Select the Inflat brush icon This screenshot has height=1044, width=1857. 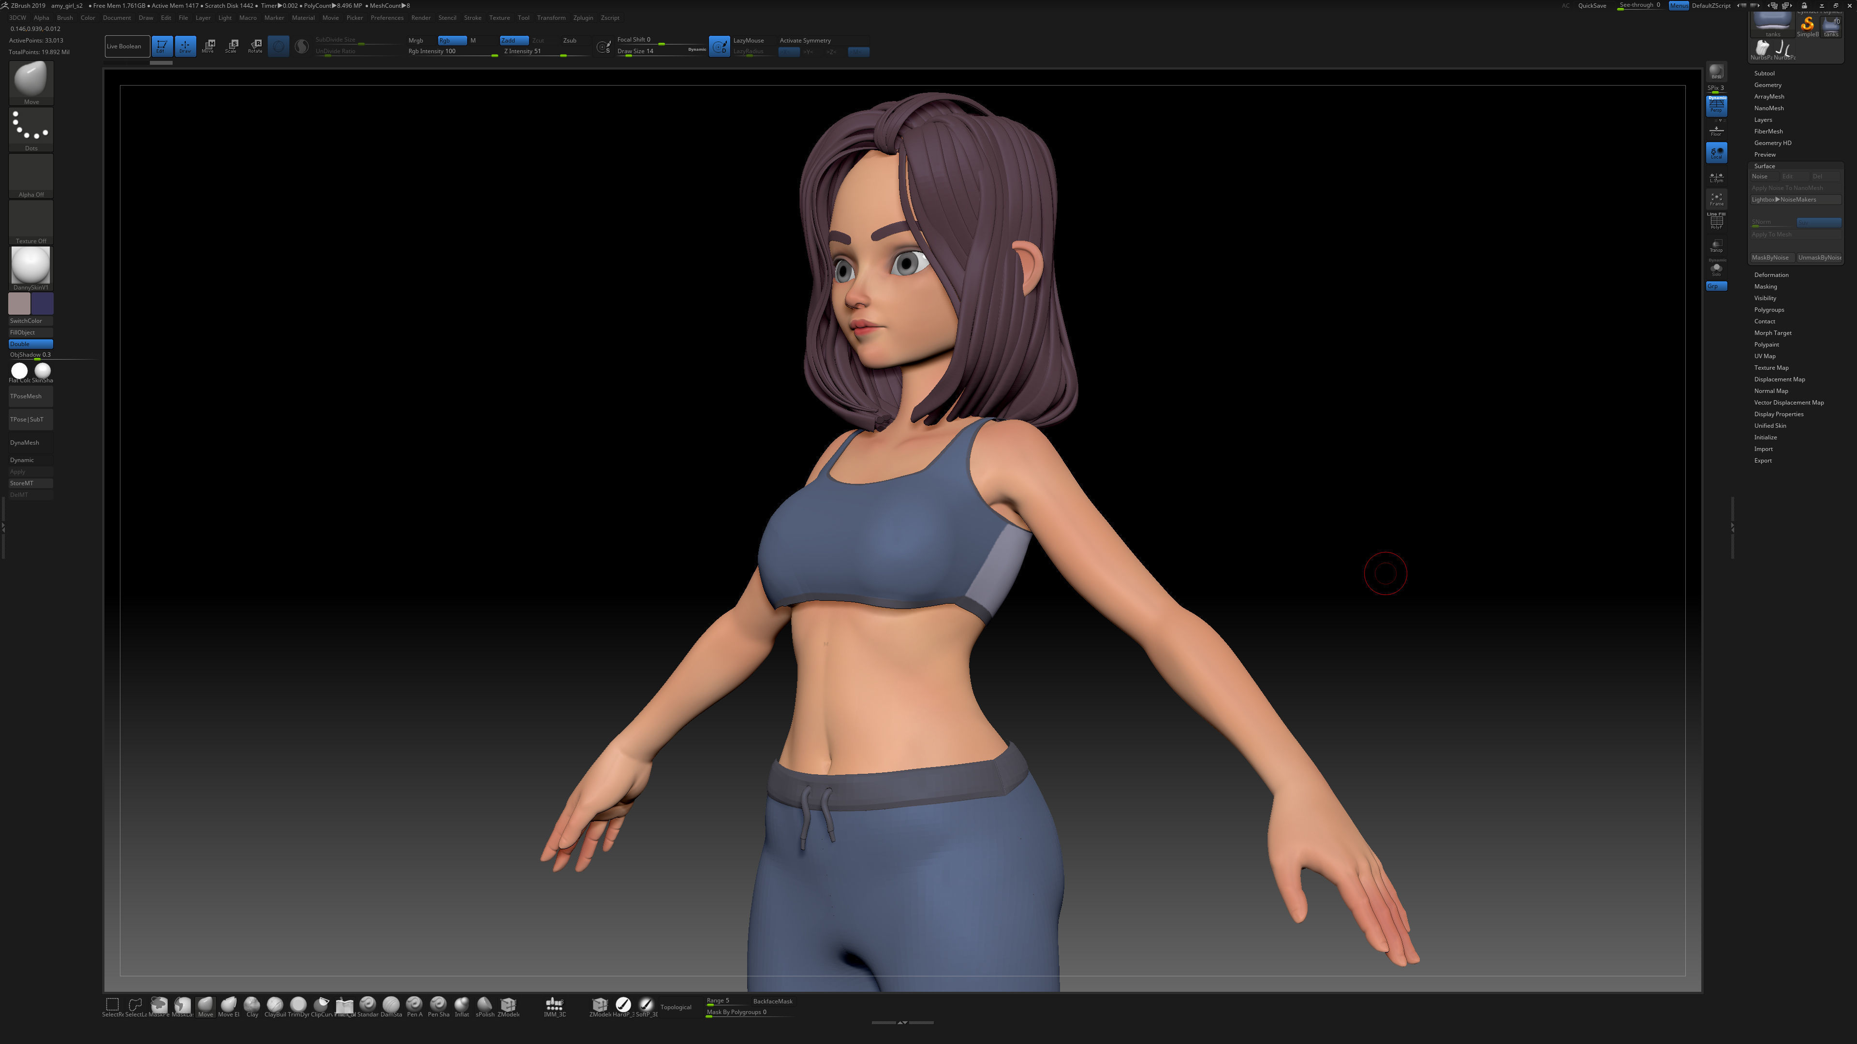click(461, 1006)
